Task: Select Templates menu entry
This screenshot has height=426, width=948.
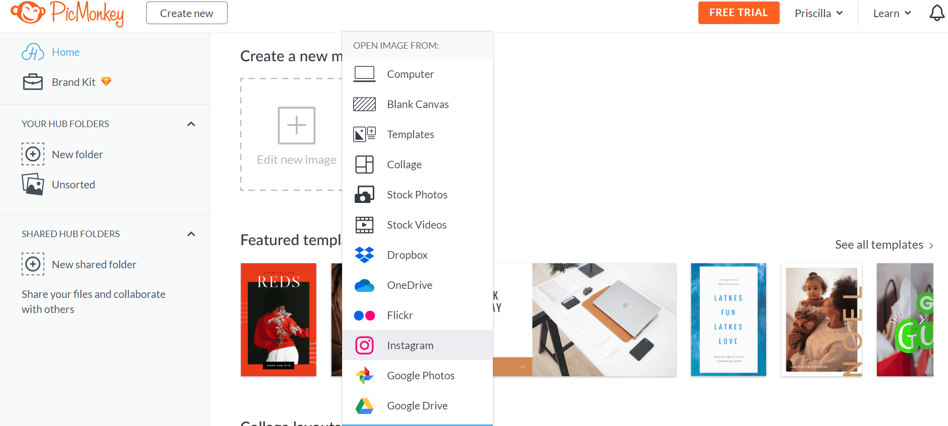Action: pos(417,134)
